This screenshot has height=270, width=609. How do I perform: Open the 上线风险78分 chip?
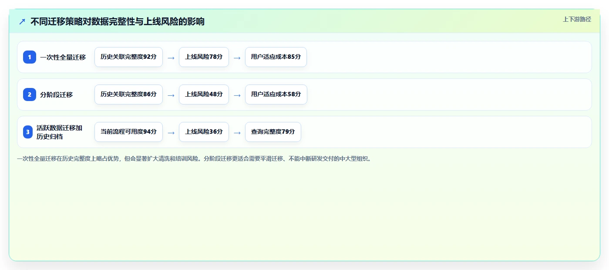pyautogui.click(x=204, y=57)
